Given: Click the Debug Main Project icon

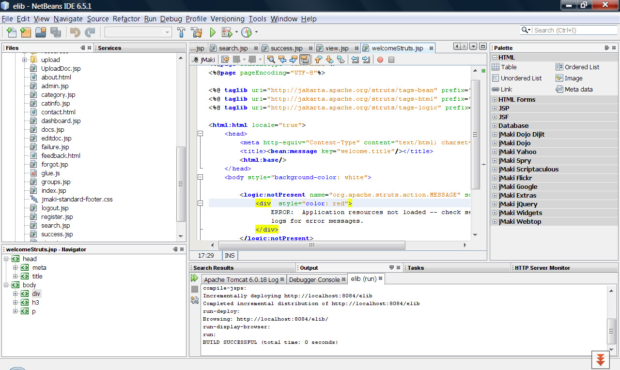Looking at the screenshot, I should (x=226, y=32).
